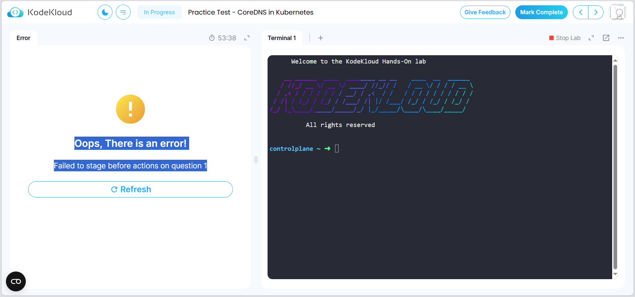Screen dimensions: 635x297
Task: Click the terminal scrollbar down arrow
Action: [615, 274]
